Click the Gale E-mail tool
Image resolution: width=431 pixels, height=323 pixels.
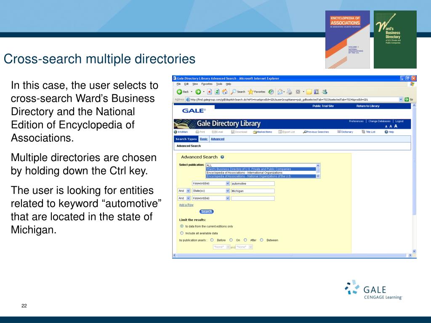click(x=218, y=132)
